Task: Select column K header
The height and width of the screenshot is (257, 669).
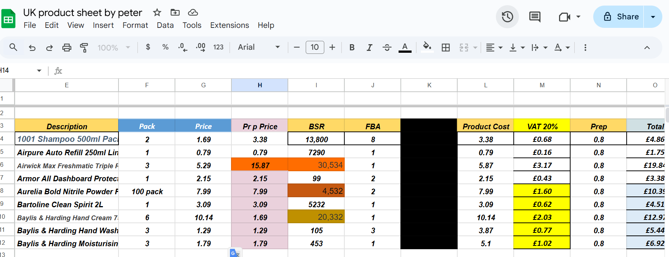Action: click(x=429, y=85)
